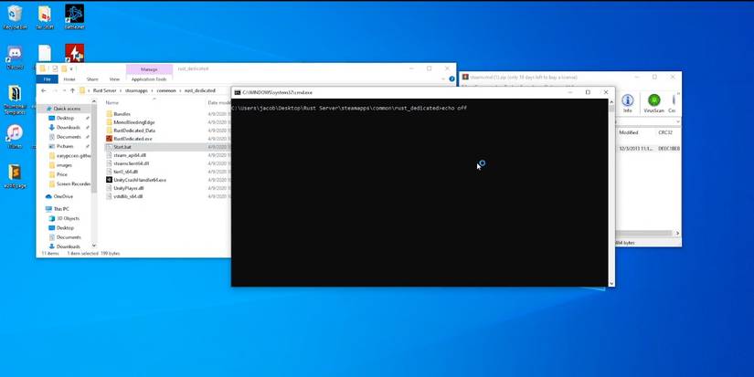Open the Share ribbon tab
Viewport: 754px width, 377px height.
click(92, 79)
